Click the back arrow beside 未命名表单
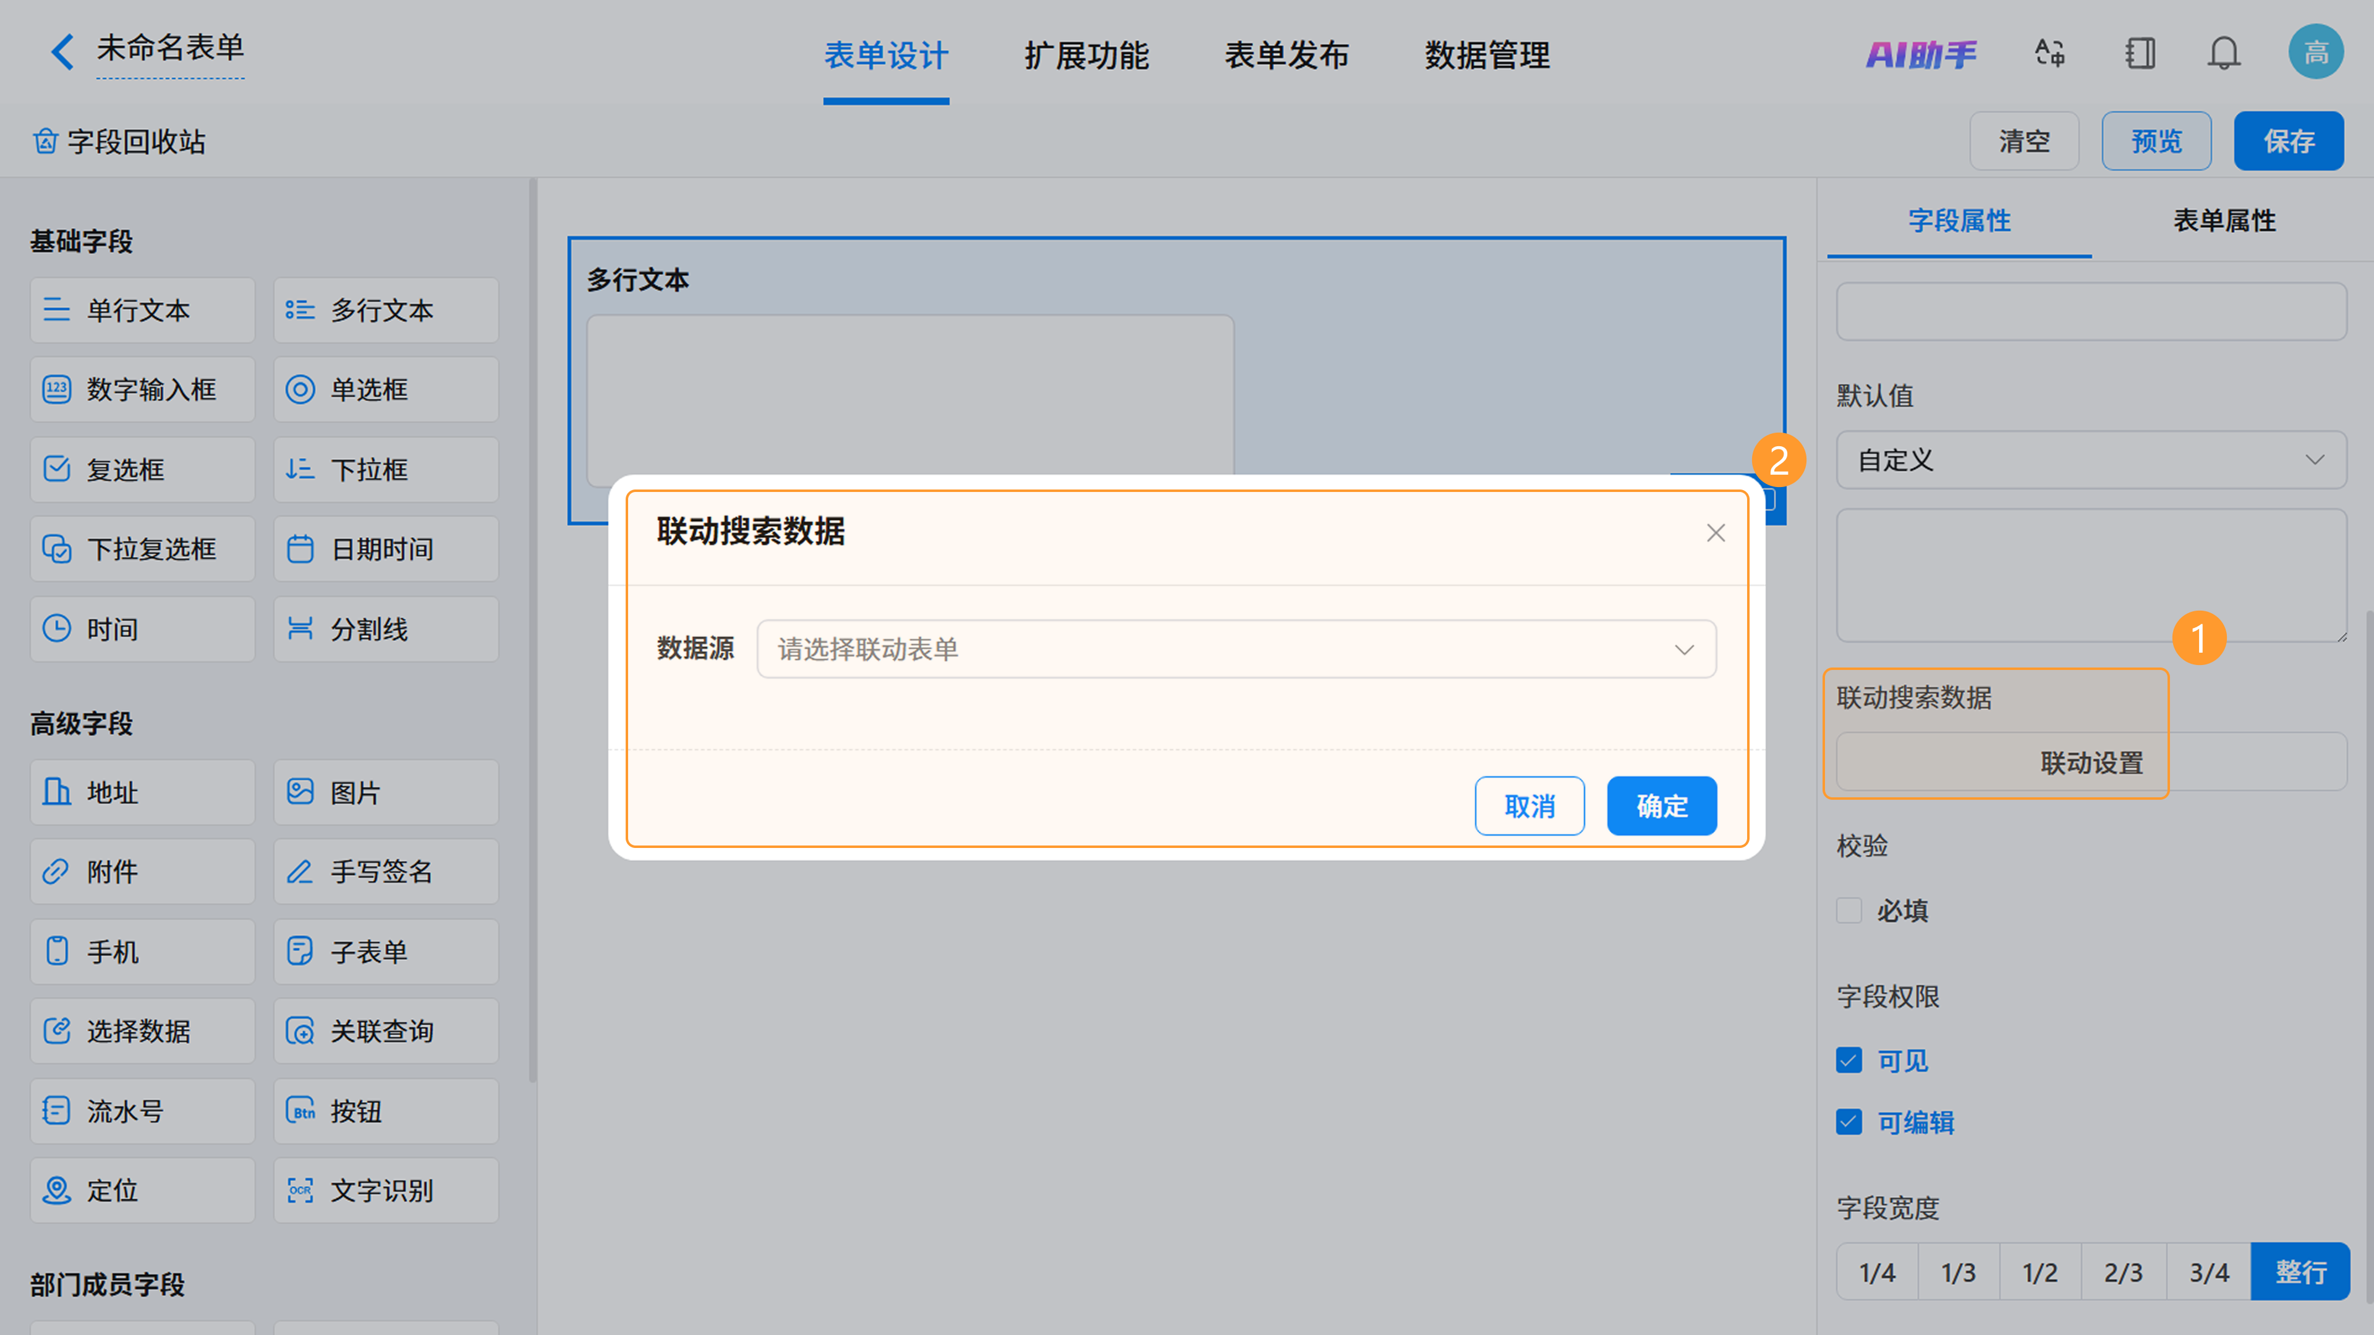The height and width of the screenshot is (1335, 2374). click(62, 51)
